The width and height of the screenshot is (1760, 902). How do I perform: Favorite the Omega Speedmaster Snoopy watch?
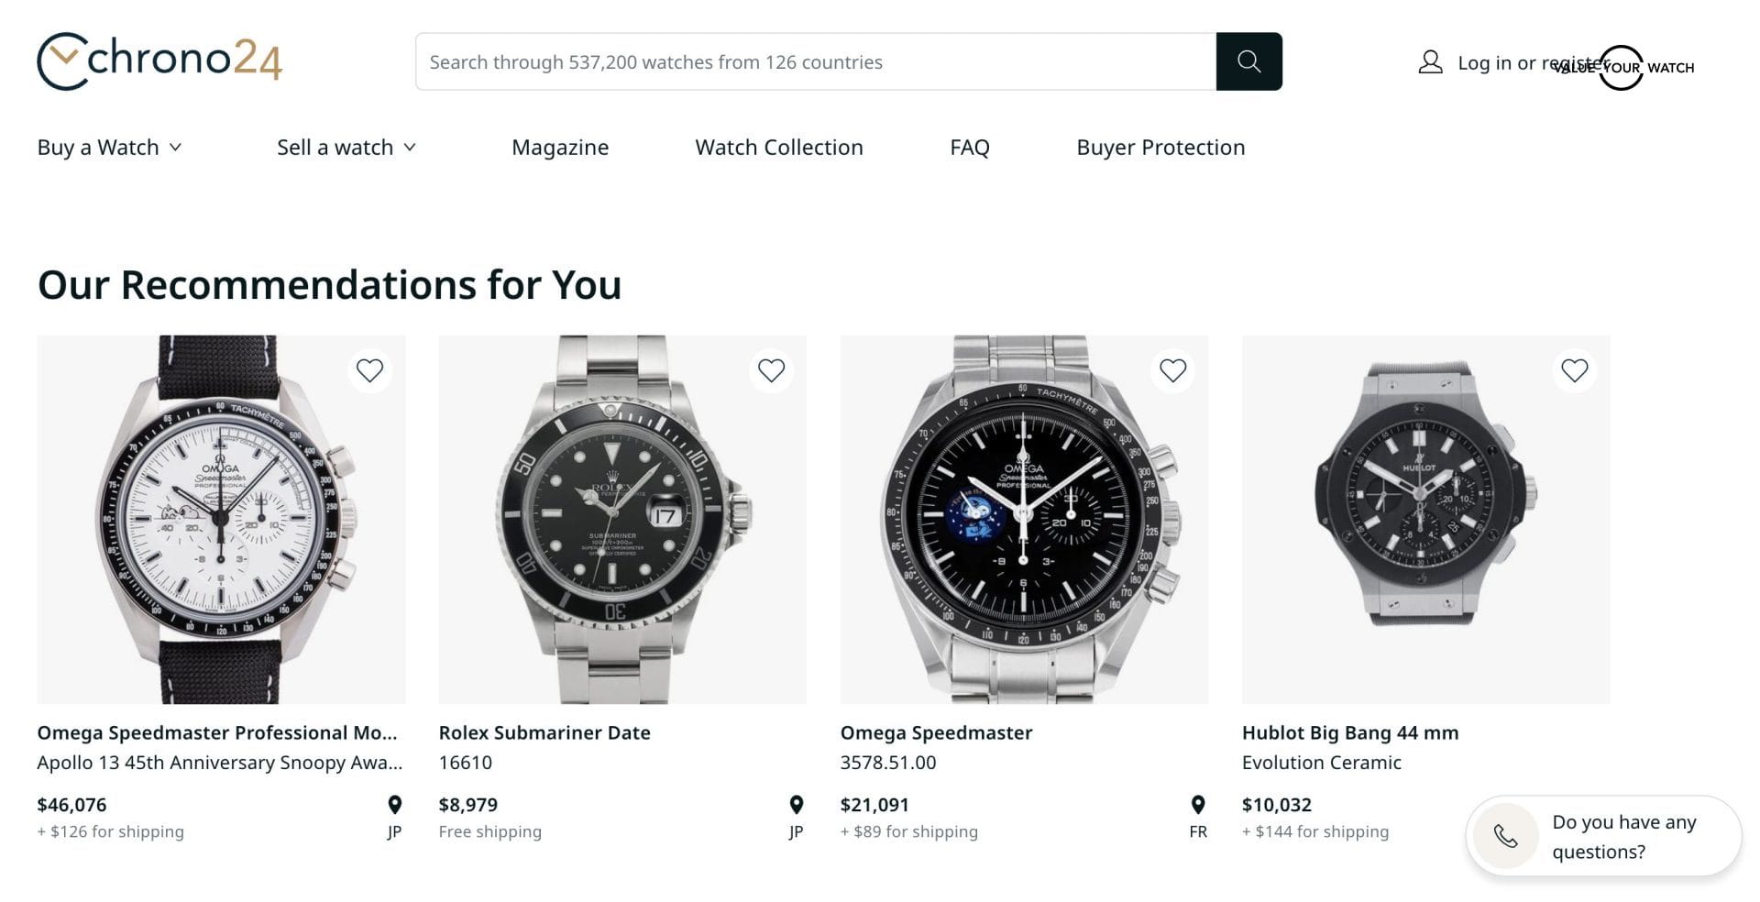point(370,370)
